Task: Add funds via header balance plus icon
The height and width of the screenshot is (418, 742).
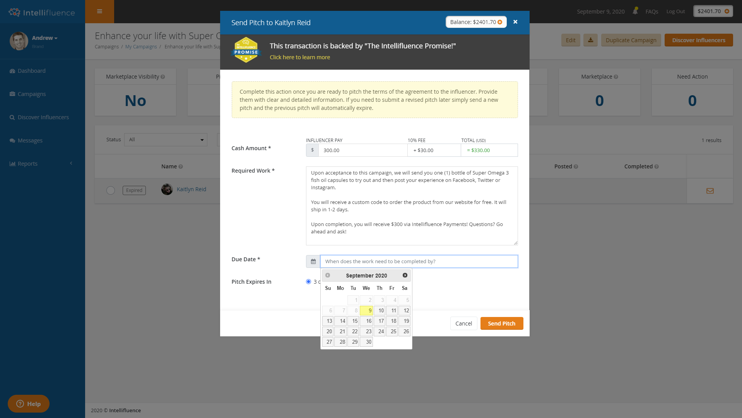Action: (x=727, y=11)
